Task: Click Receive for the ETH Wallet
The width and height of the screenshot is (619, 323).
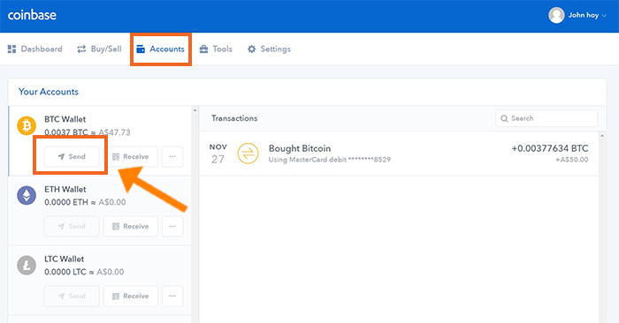Action: 131,226
